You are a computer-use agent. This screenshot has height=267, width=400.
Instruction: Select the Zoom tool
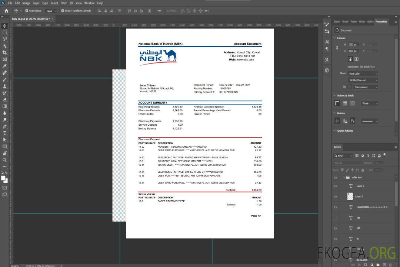coord(4,160)
